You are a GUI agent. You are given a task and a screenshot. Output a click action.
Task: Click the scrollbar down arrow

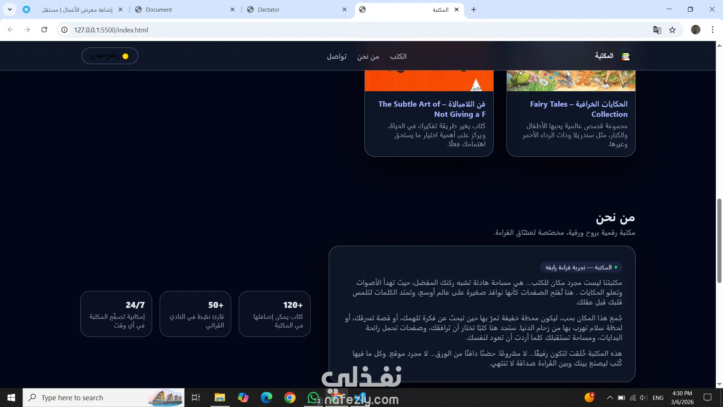click(x=719, y=384)
